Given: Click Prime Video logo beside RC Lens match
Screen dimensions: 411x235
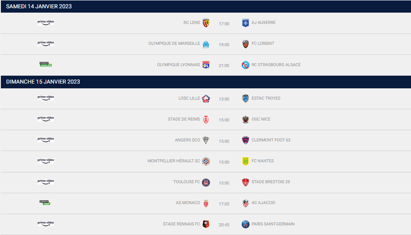Looking at the screenshot, I should (x=46, y=23).
